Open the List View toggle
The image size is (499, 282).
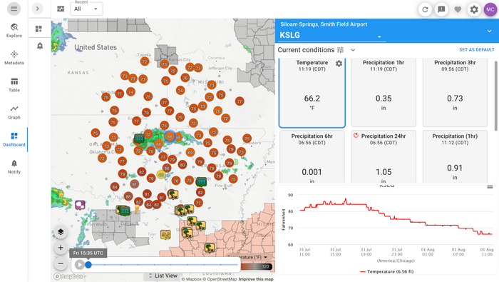163,276
